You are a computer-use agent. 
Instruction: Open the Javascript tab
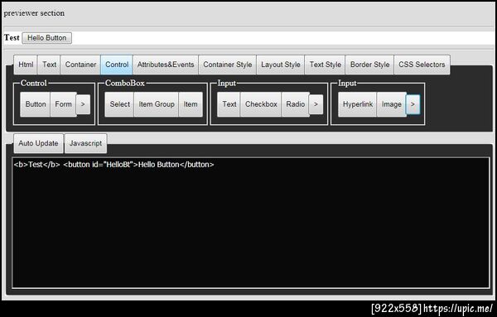pyautogui.click(x=85, y=143)
